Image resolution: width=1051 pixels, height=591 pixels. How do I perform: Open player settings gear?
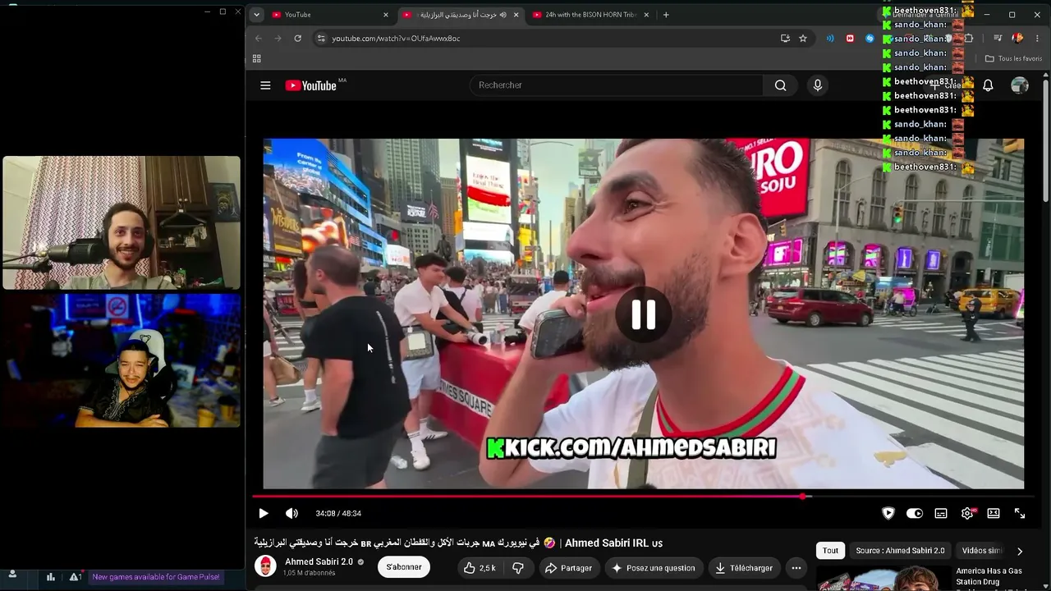[967, 514]
